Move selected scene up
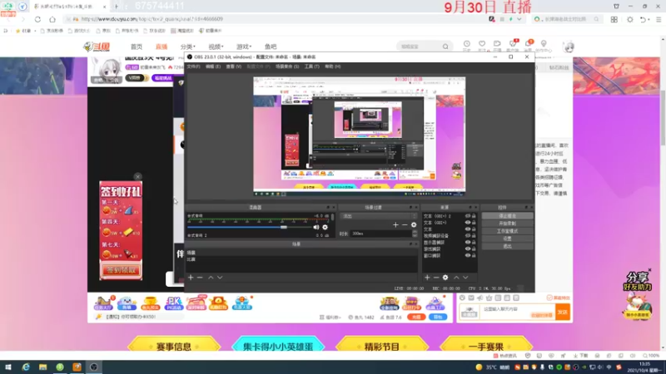The height and width of the screenshot is (374, 666). (211, 278)
